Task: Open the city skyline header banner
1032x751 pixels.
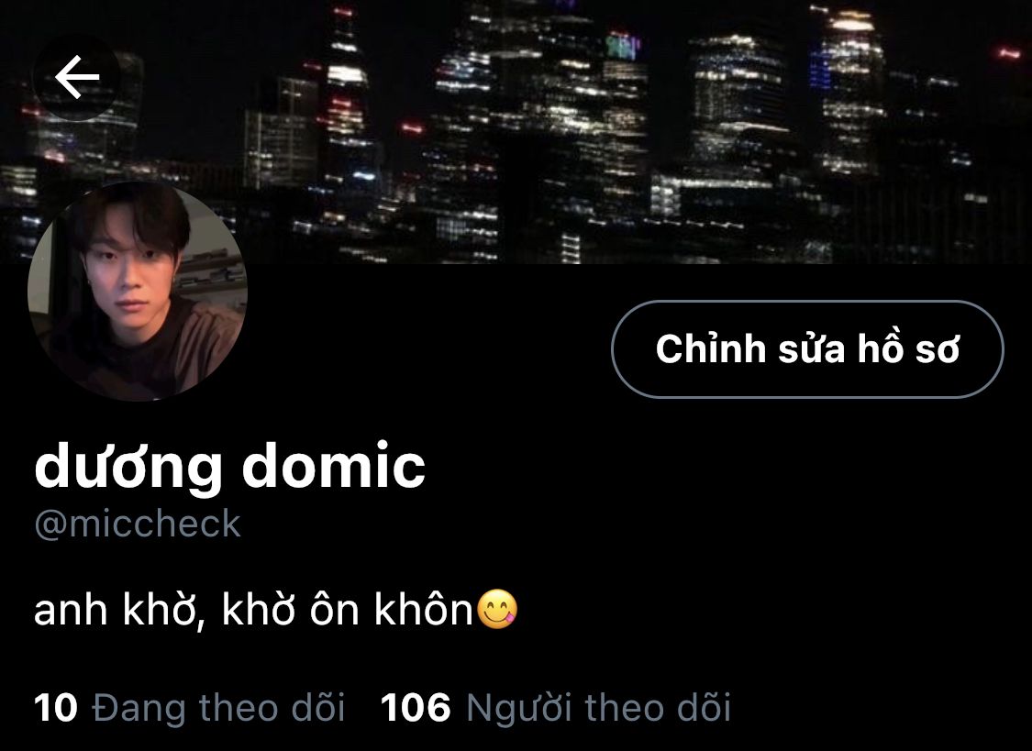Action: (x=516, y=131)
